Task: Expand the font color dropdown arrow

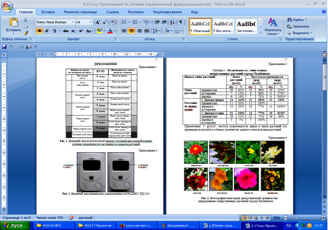Action: coord(115,31)
